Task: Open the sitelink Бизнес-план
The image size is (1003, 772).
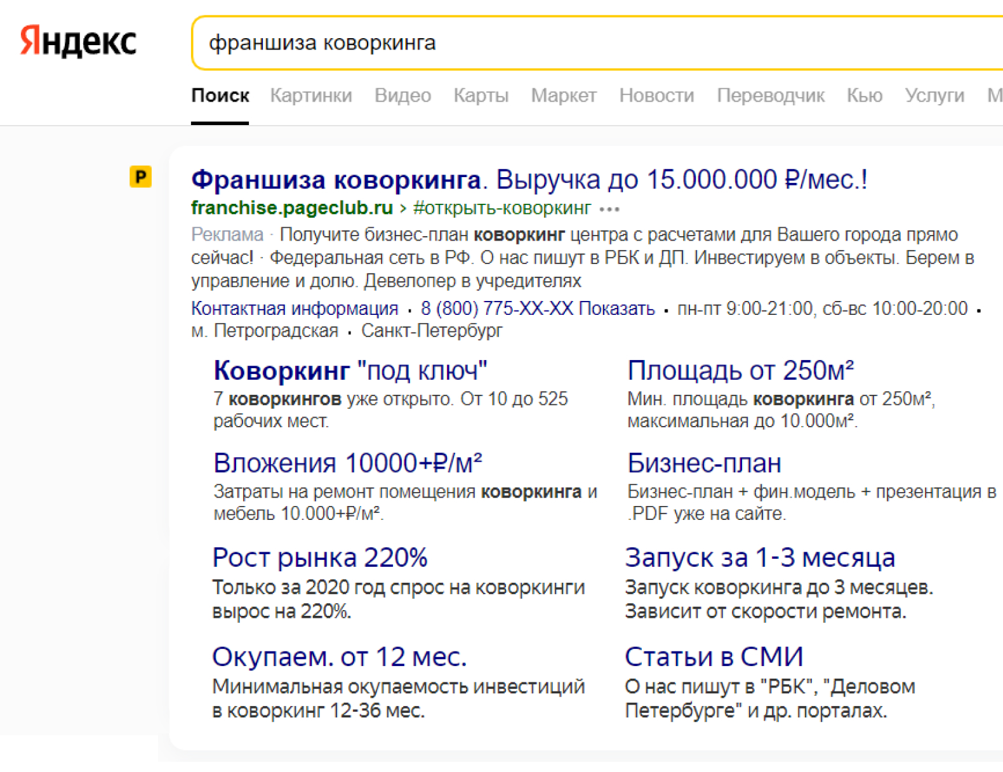Action: click(x=704, y=463)
